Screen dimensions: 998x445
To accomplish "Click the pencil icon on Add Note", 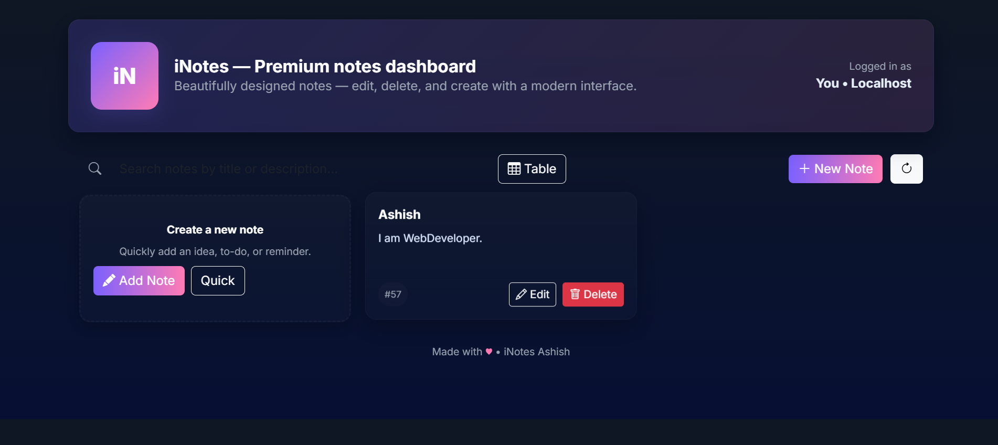I will click(x=109, y=280).
